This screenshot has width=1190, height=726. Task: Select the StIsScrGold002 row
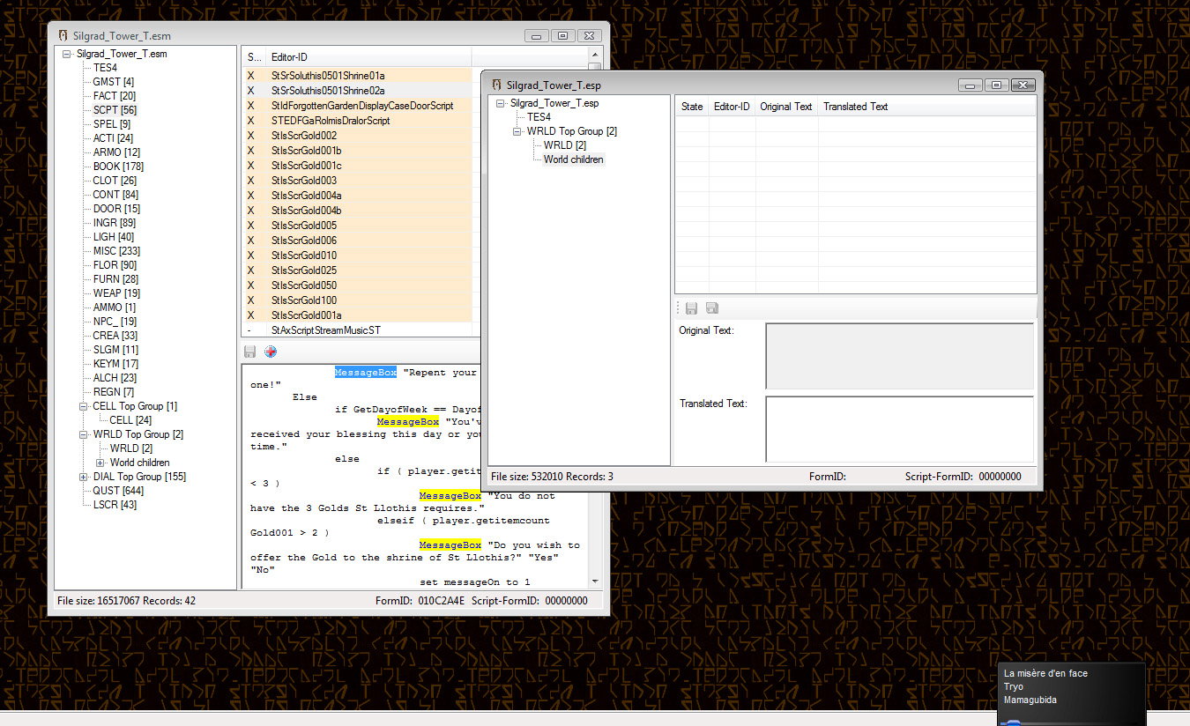[357, 136]
